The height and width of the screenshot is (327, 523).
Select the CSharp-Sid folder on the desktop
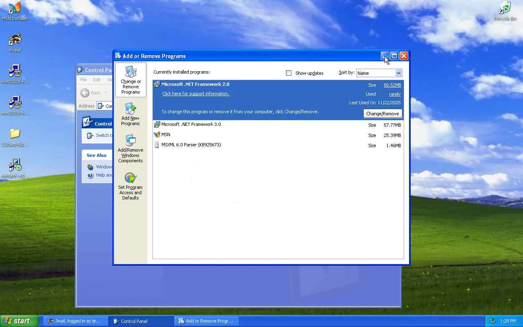tap(15, 137)
